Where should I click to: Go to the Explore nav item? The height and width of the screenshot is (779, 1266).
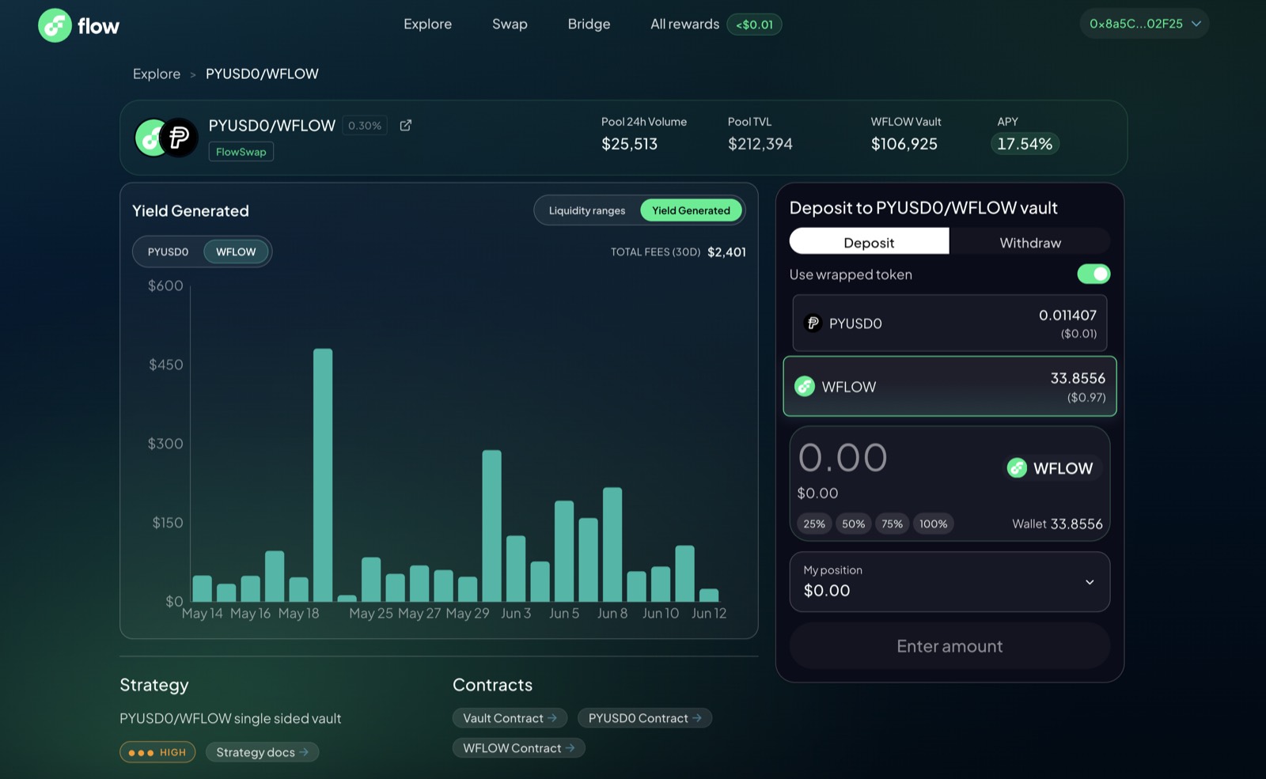point(427,24)
